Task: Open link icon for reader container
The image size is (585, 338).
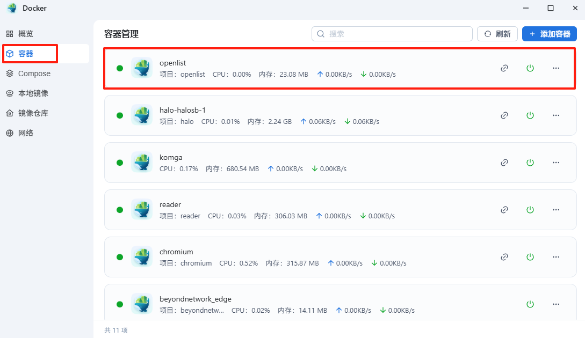Action: coord(504,210)
